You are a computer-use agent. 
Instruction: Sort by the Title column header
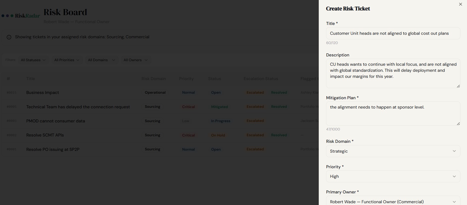[x=31, y=79]
